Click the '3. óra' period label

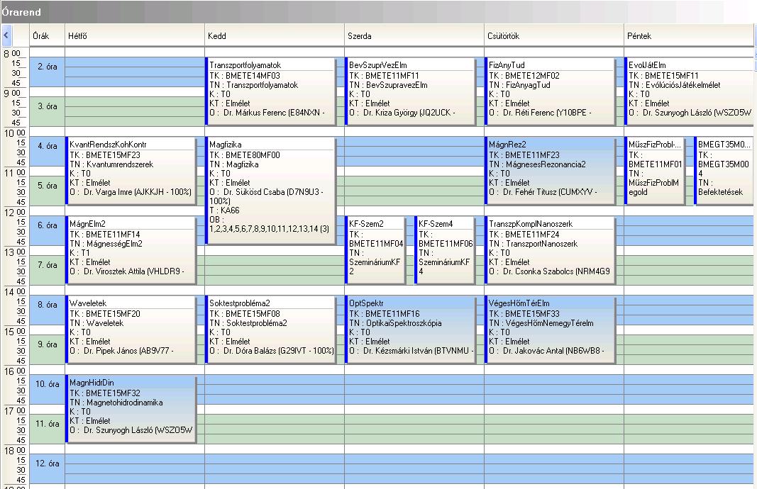48,106
